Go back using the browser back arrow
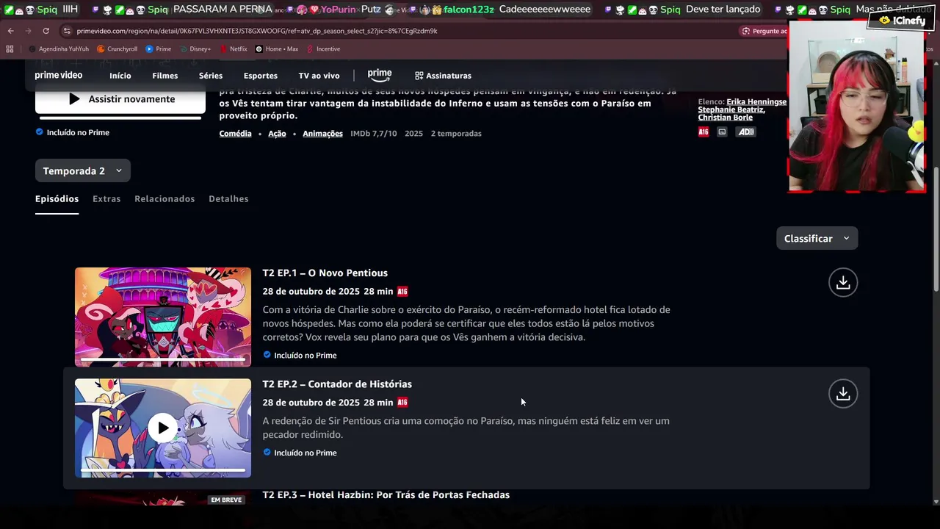This screenshot has height=529, width=940. pyautogui.click(x=10, y=31)
